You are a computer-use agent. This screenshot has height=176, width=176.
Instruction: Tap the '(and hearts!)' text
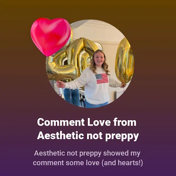122,163
